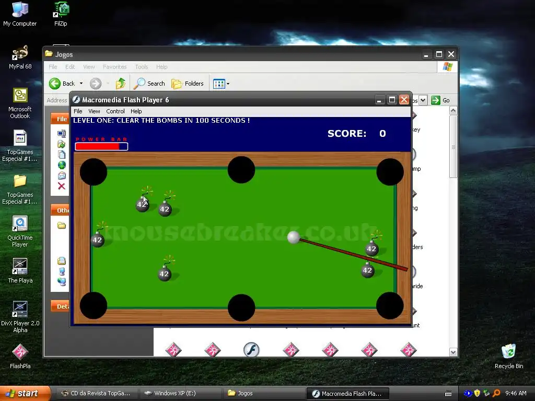Viewport: 535px width, 401px height.
Task: Open the File menu in Jogos window
Action: click(x=53, y=67)
